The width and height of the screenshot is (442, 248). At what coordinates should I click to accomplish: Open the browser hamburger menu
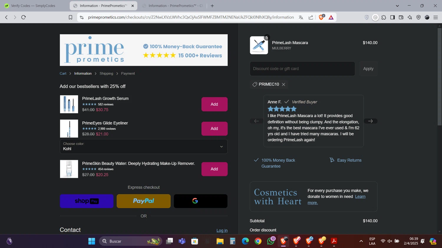(x=436, y=17)
